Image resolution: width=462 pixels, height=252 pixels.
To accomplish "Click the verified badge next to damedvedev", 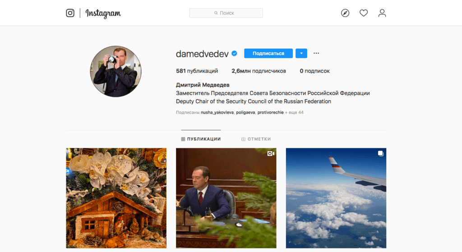I will (x=235, y=53).
